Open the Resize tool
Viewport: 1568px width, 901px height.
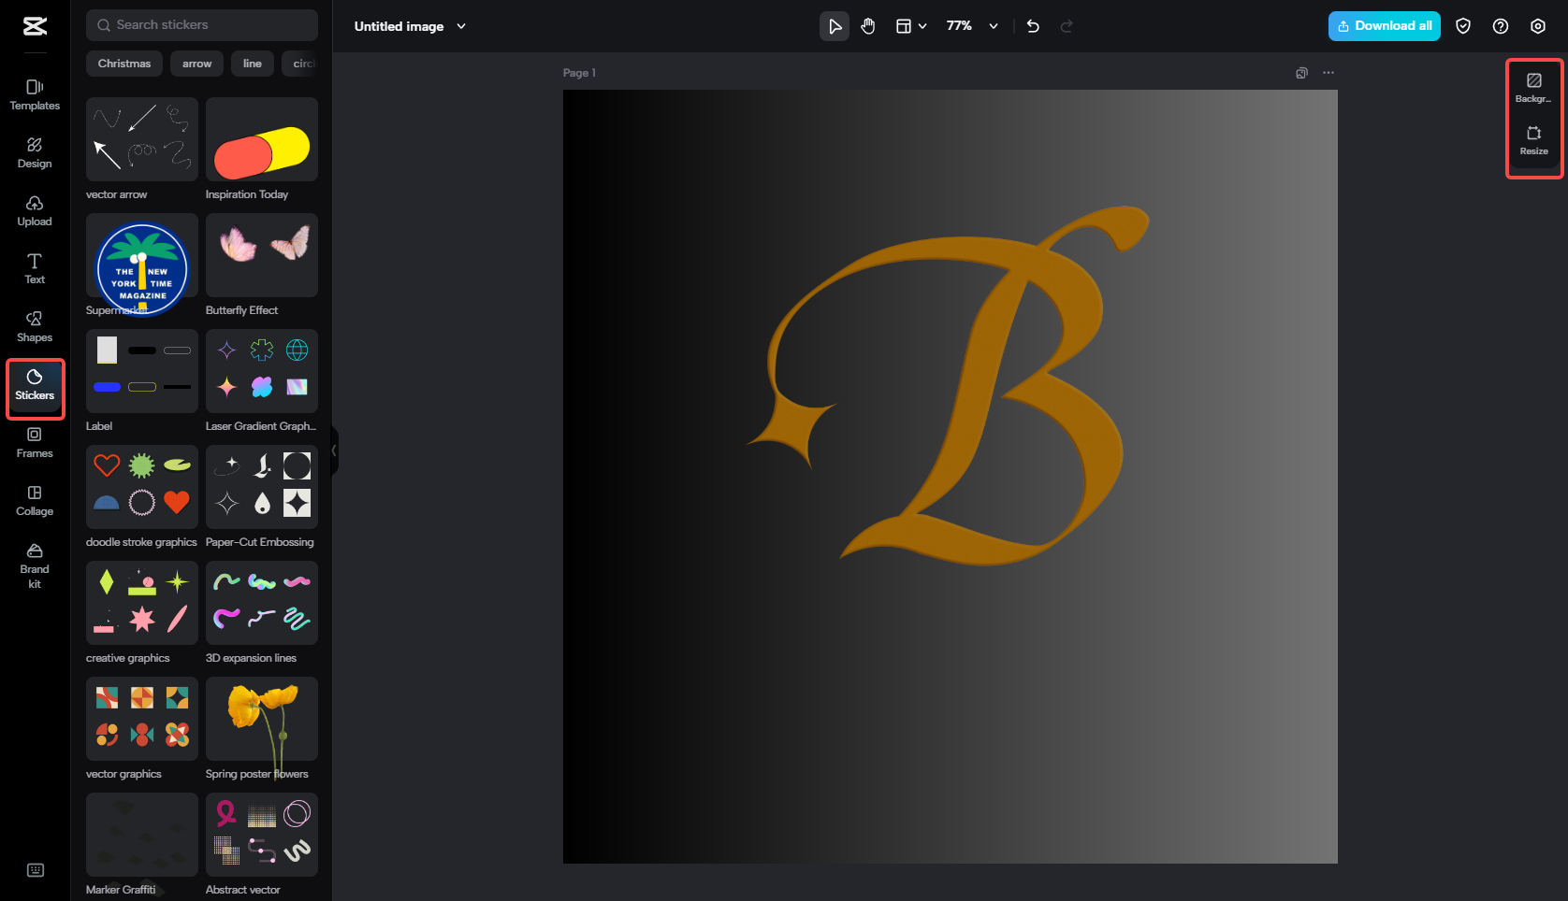tap(1533, 141)
